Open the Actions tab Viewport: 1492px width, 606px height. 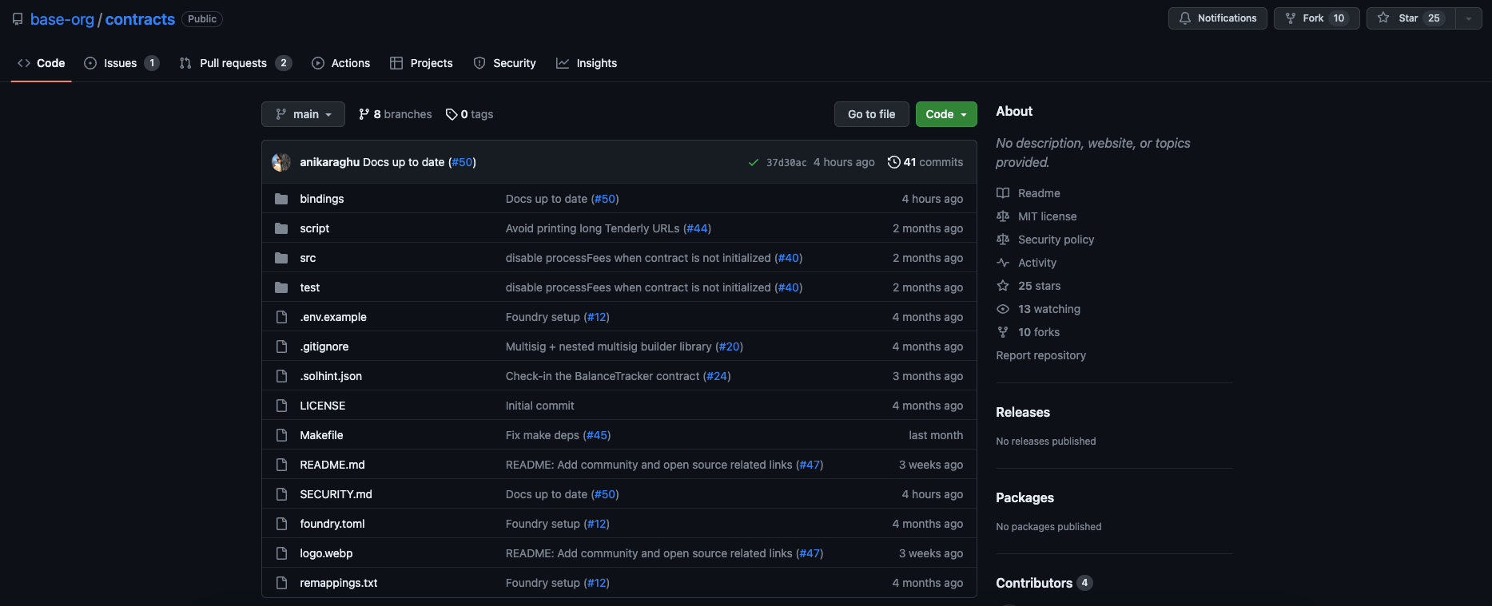341,63
